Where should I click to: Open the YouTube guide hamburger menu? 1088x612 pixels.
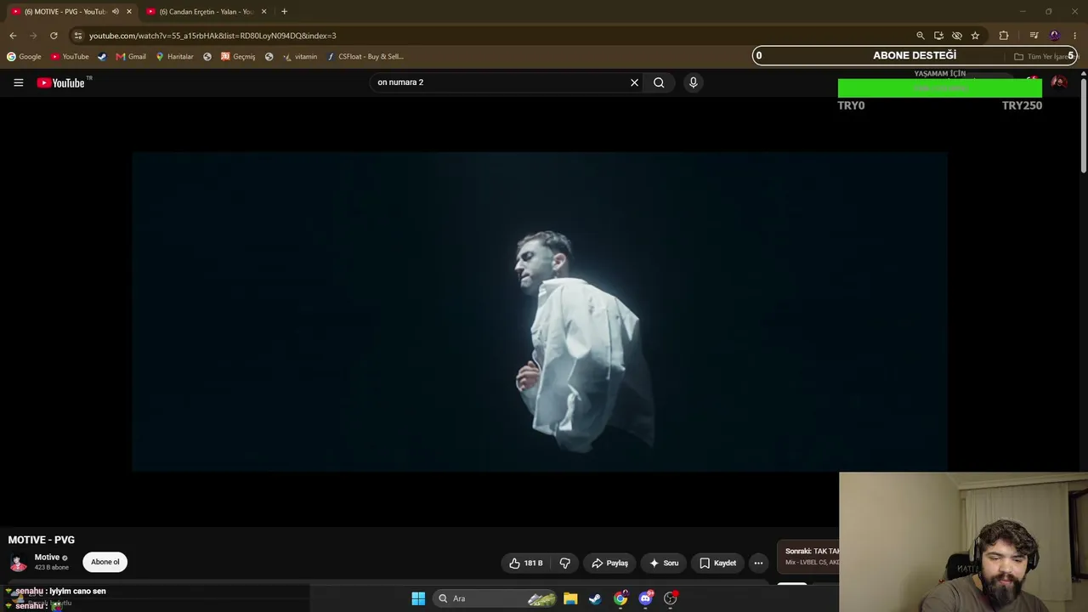click(x=18, y=82)
